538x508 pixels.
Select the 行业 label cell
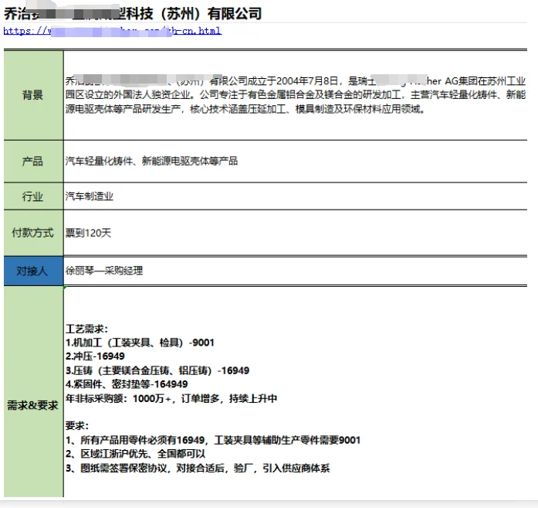[33, 196]
